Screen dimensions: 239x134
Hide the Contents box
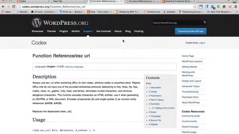(148, 83)
